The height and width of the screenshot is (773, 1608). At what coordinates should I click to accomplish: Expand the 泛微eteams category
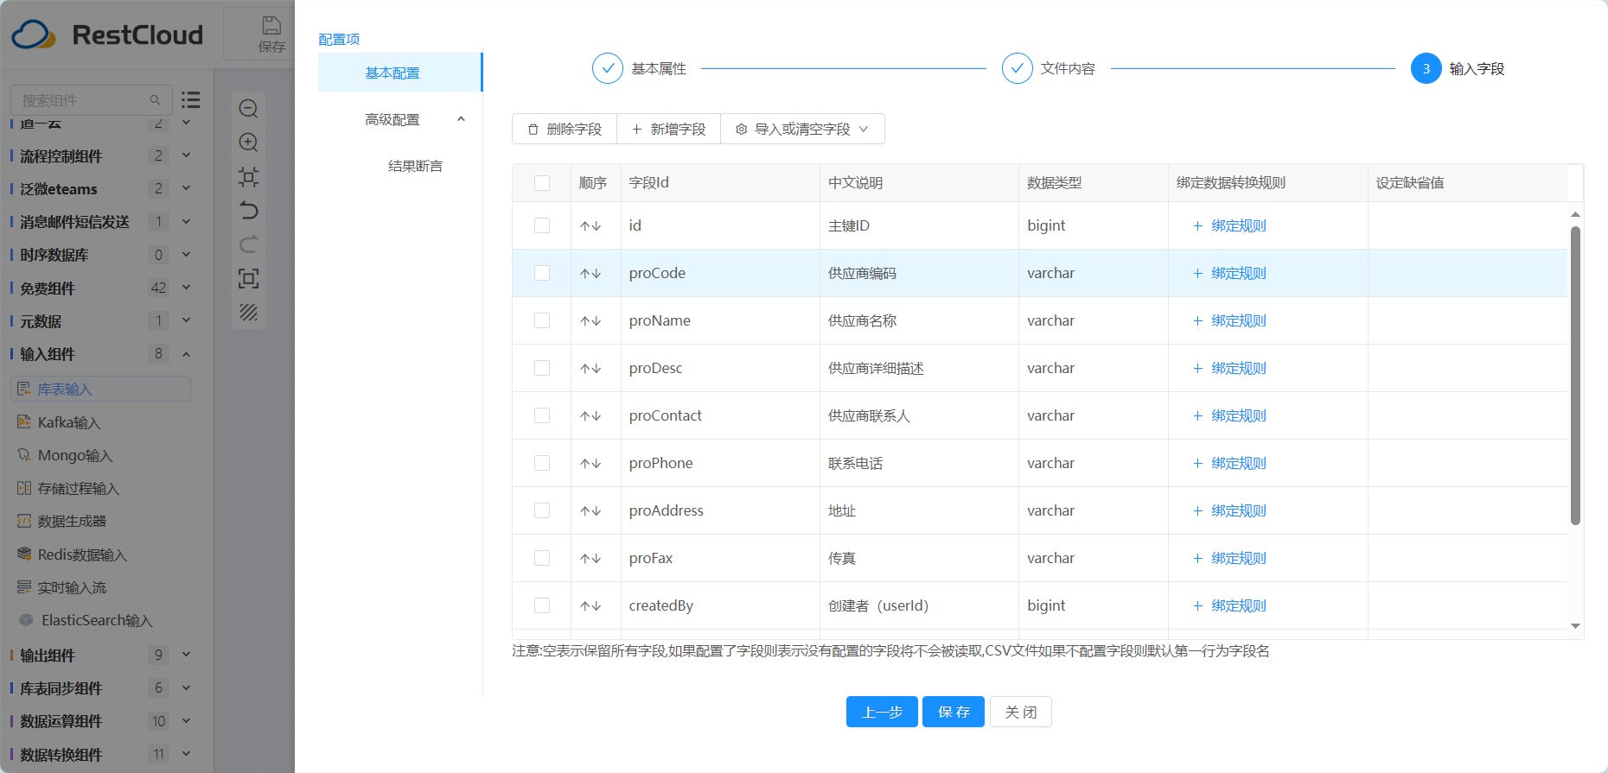tap(186, 188)
